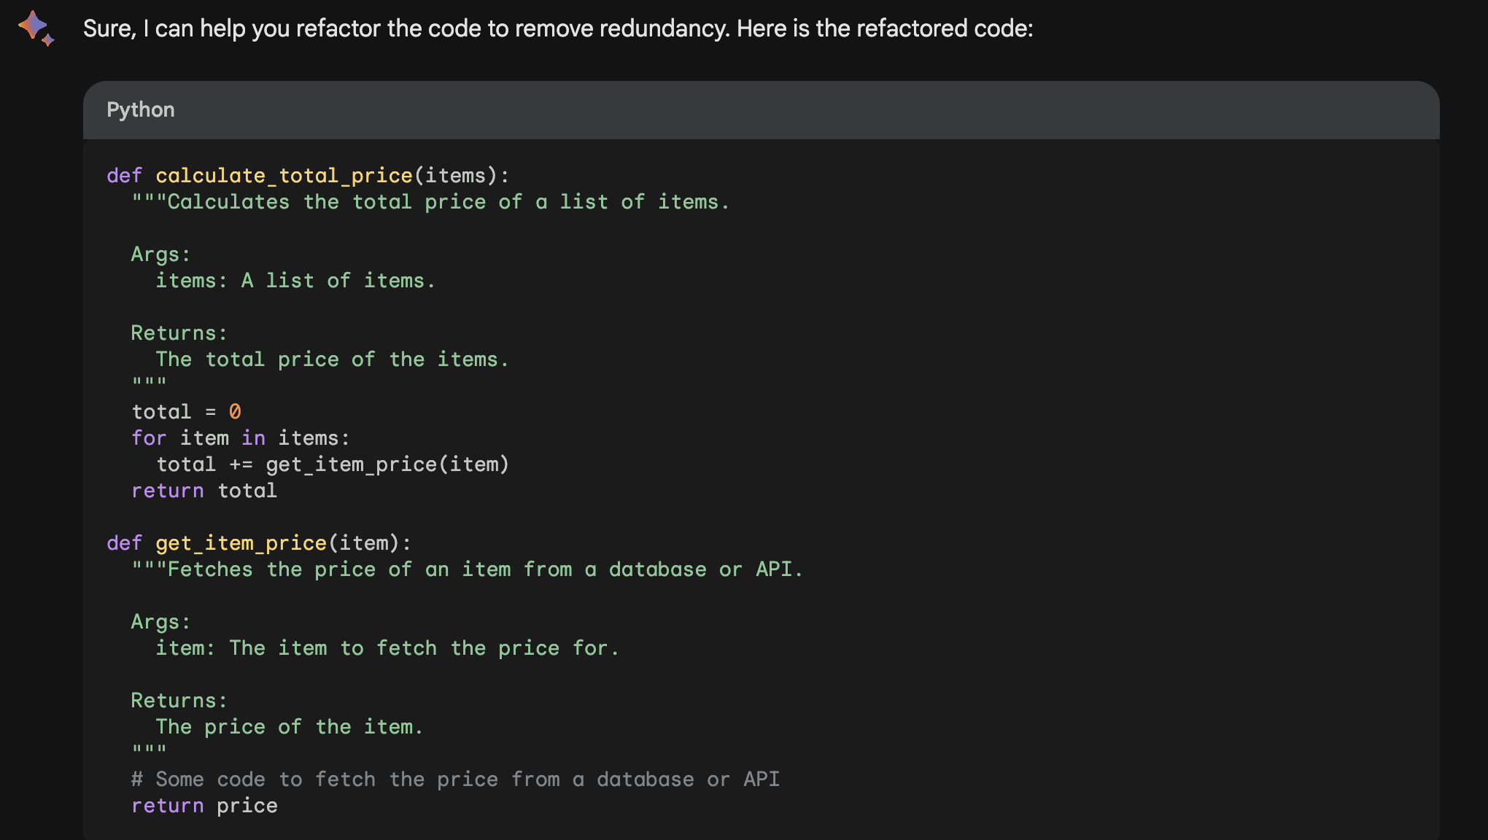Click the orange 0 value in total assignment
The width and height of the screenshot is (1488, 840).
pos(235,412)
